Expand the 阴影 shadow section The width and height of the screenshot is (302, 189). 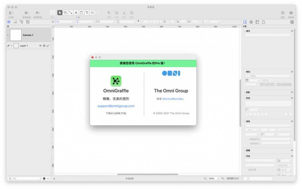tap(245, 92)
